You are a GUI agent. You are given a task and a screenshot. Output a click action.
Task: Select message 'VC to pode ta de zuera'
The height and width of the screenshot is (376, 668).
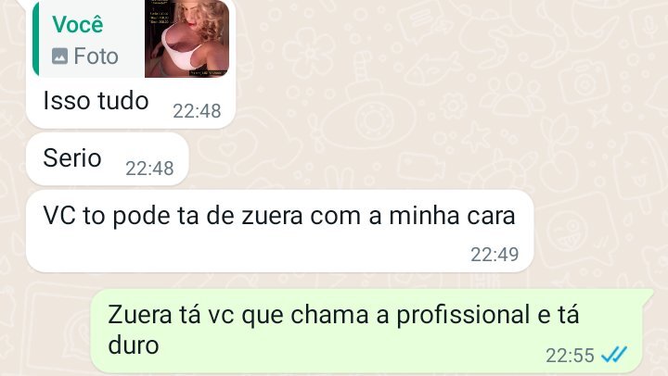pos(279,231)
